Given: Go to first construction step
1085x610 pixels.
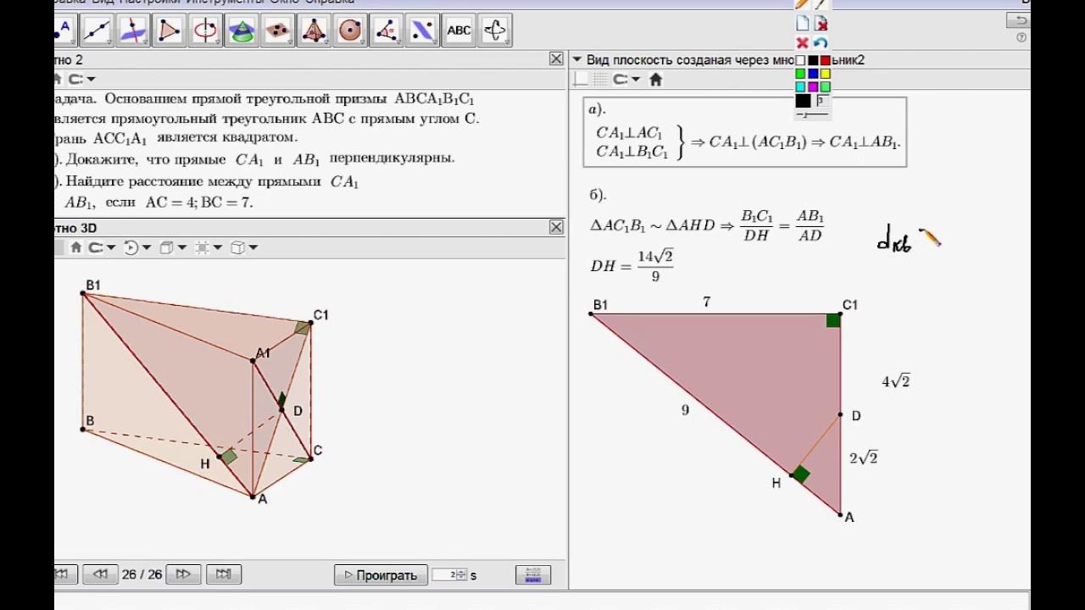Looking at the screenshot, I should tap(64, 574).
